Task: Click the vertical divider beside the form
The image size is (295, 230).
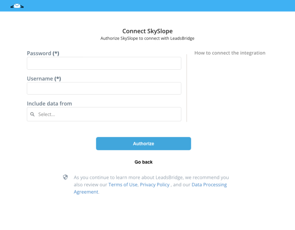Action: [x=187, y=88]
